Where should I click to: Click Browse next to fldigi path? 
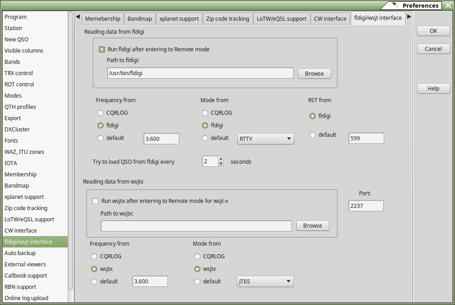(x=314, y=74)
